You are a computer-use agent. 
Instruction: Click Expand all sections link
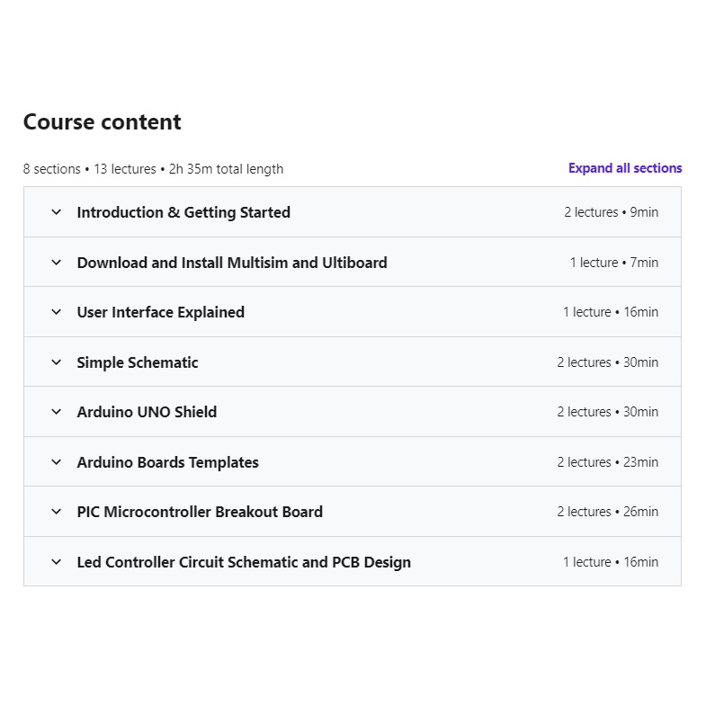coord(625,168)
